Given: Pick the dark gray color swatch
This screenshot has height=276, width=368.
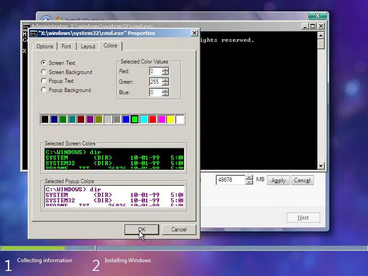Looking at the screenshot, I should 117,119.
